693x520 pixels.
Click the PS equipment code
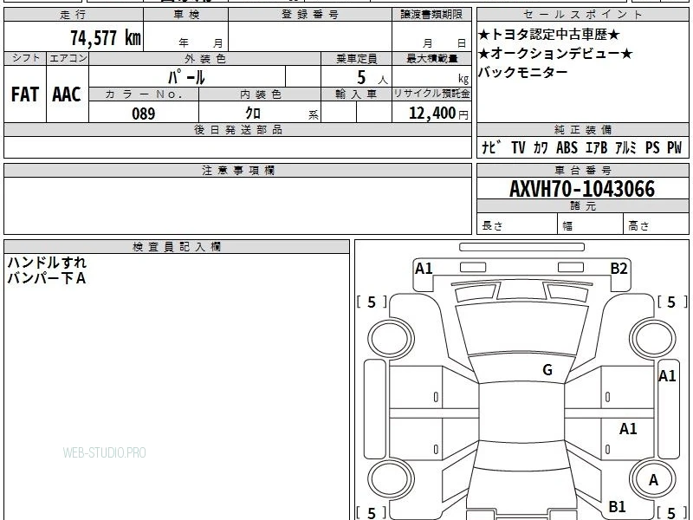tap(652, 147)
